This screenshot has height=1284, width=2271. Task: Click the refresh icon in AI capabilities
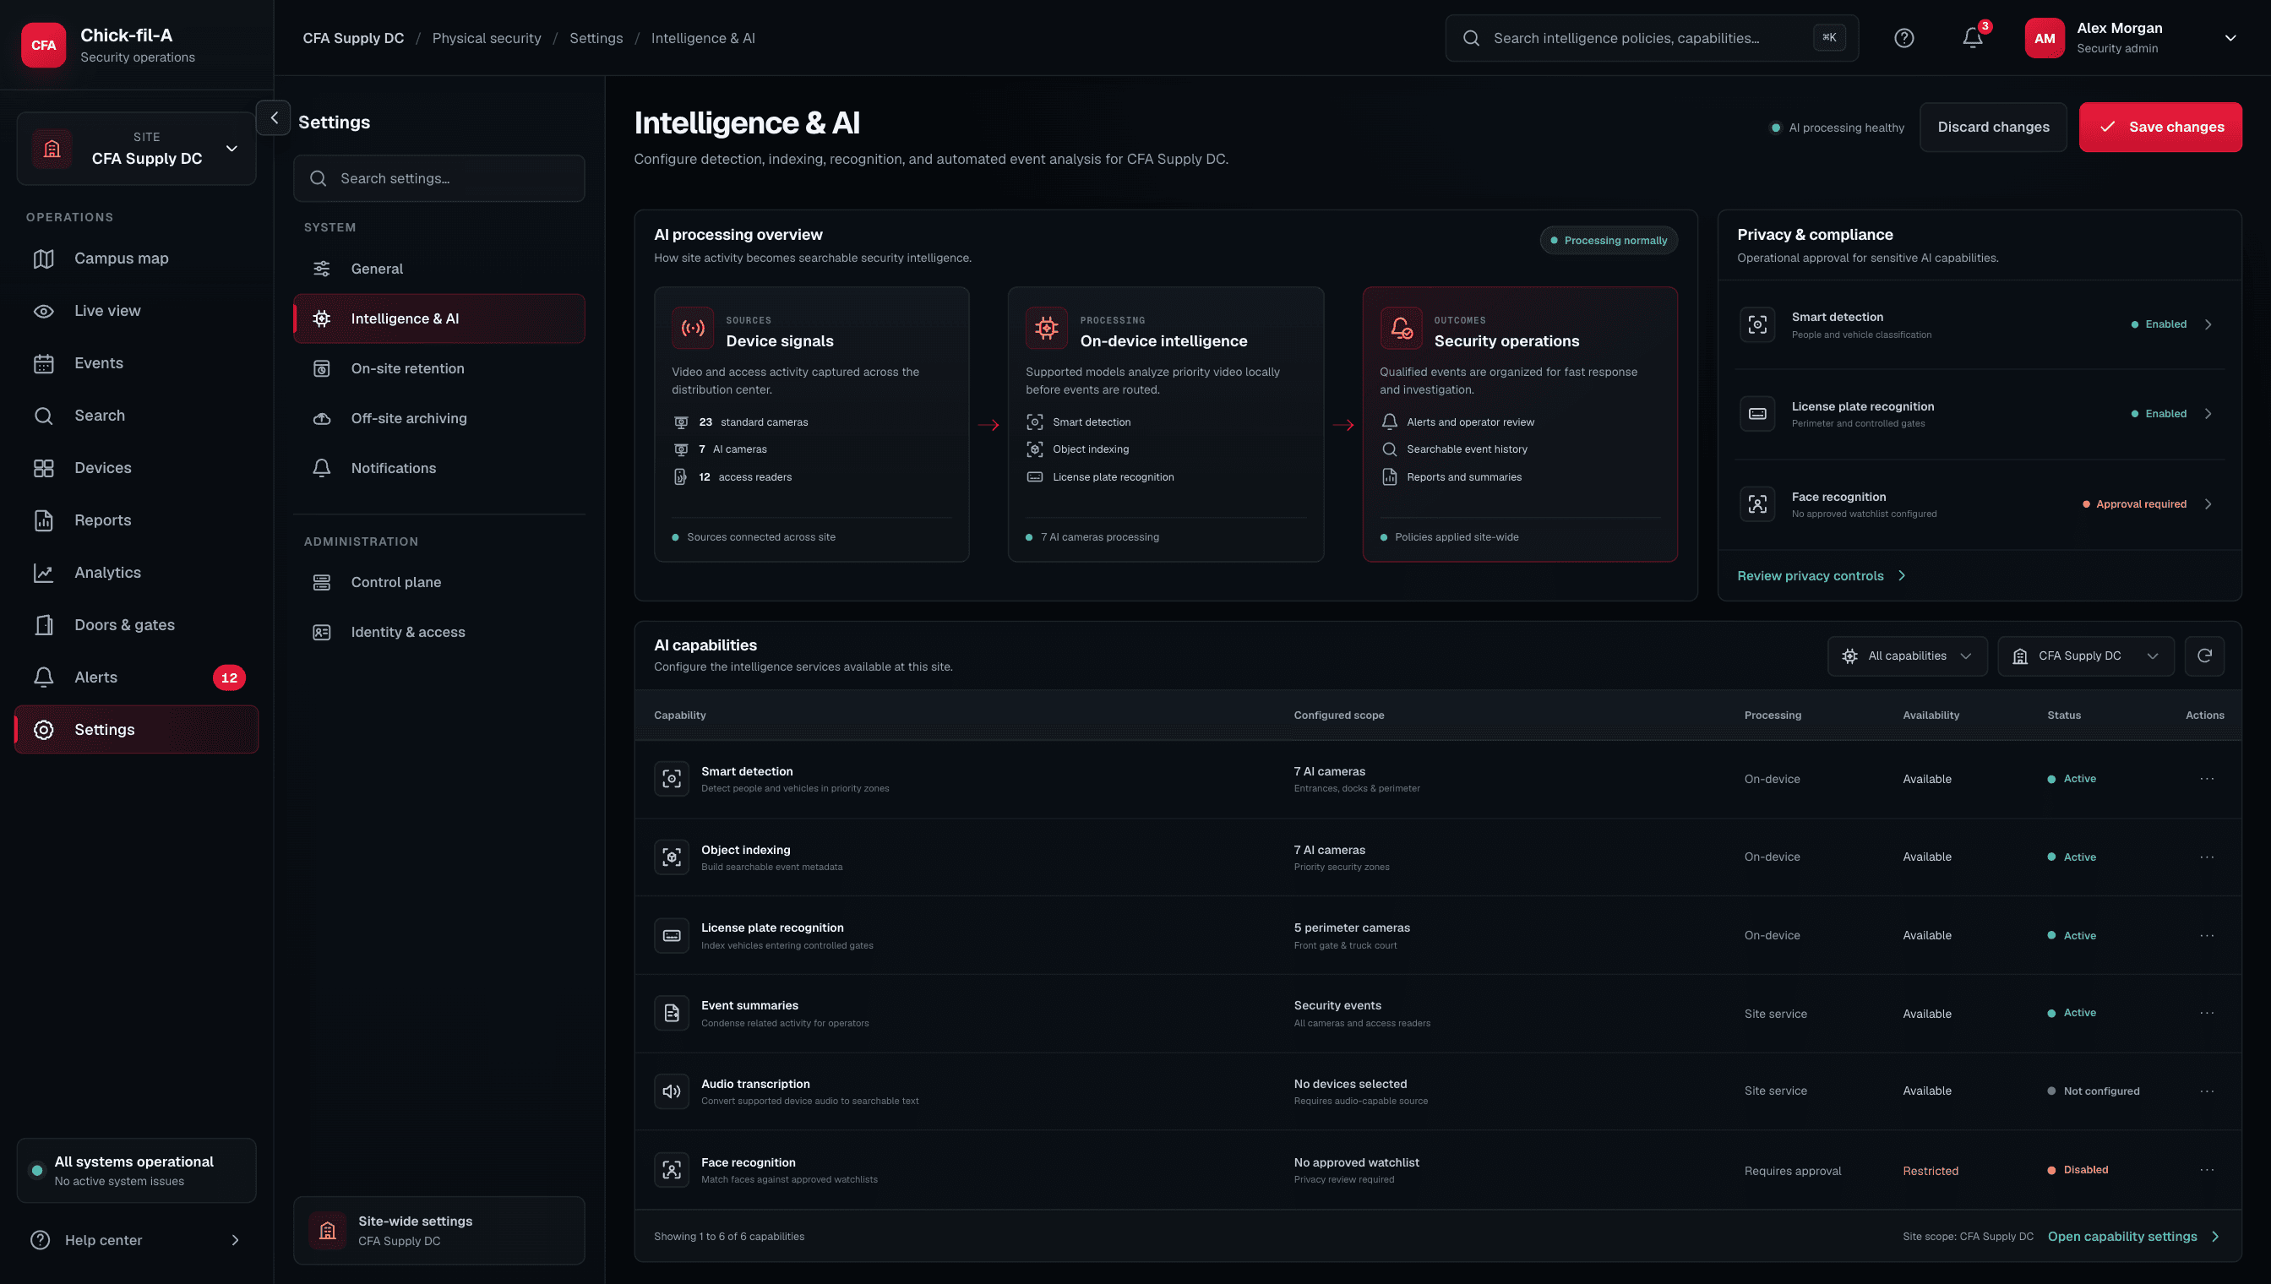pos(2204,656)
